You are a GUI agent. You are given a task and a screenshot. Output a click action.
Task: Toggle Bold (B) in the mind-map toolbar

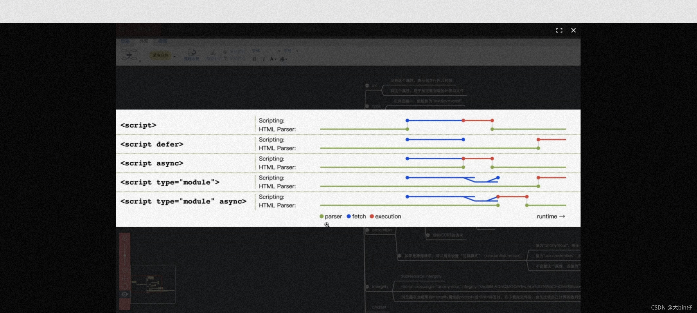point(254,59)
